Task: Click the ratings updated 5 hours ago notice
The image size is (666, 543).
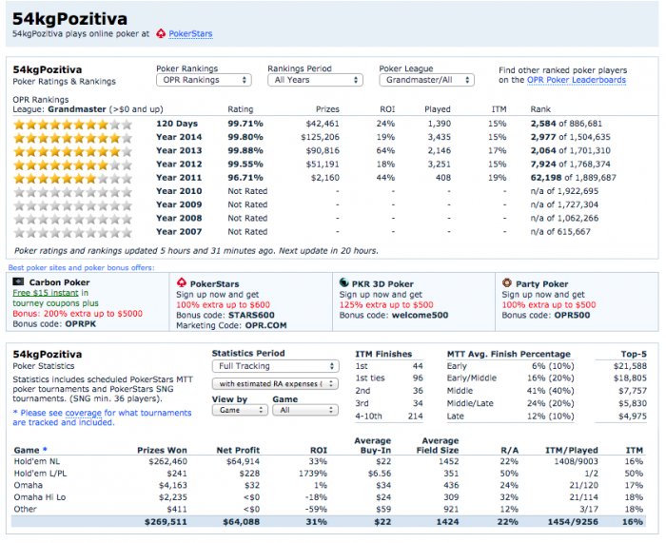Action: [x=196, y=250]
